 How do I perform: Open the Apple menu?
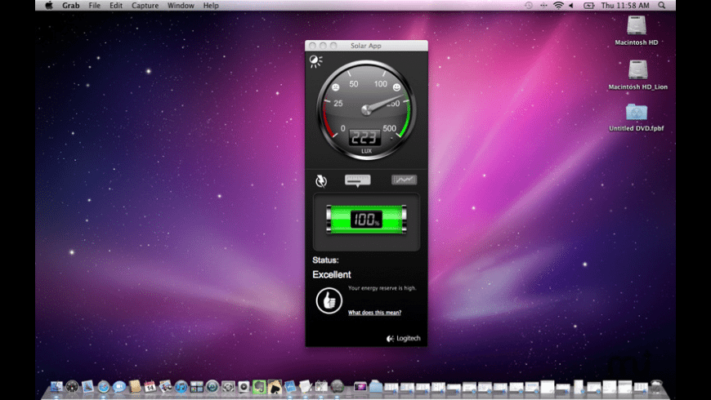coord(49,6)
